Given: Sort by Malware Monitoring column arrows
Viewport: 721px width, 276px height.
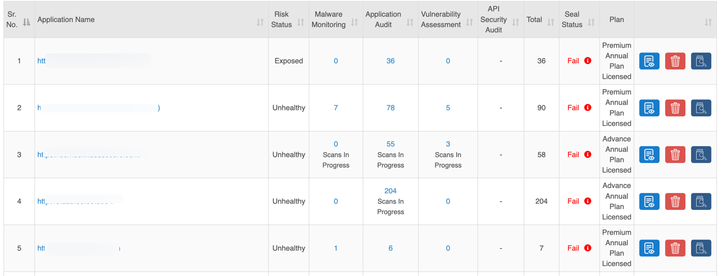Looking at the screenshot, I should [x=355, y=22].
